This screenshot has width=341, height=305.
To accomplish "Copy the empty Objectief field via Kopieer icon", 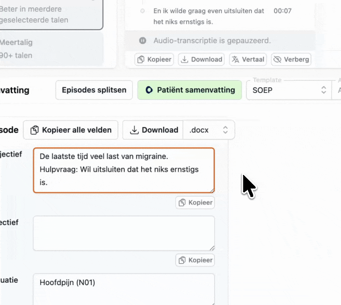I will [182, 260].
